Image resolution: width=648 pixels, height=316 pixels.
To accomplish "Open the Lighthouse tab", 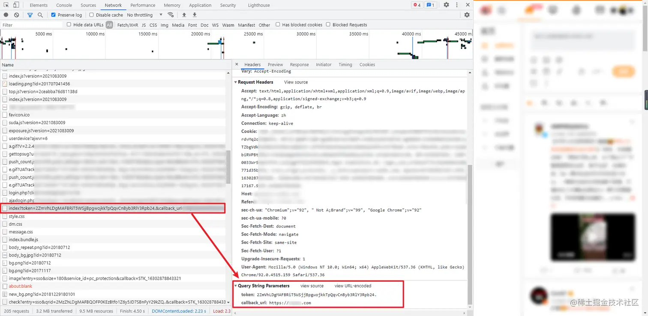I will [x=259, y=5].
